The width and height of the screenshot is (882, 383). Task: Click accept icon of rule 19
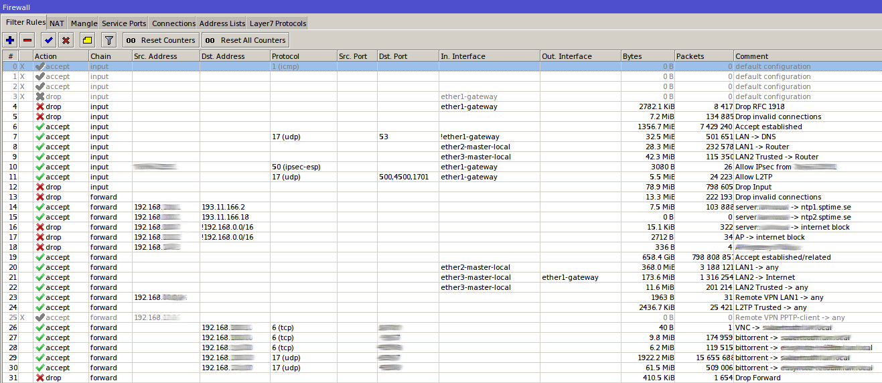pyautogui.click(x=40, y=257)
